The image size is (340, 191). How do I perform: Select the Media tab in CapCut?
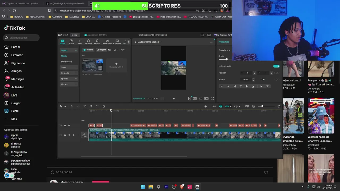[x=62, y=42]
